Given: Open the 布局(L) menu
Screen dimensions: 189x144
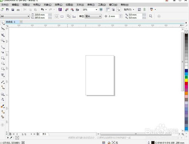Looking at the screenshot, I should click(x=37, y=5).
